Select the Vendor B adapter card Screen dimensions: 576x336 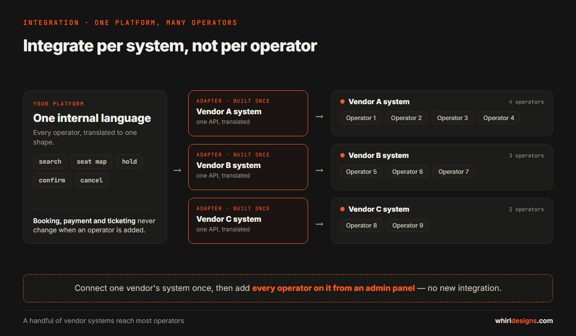tap(248, 167)
